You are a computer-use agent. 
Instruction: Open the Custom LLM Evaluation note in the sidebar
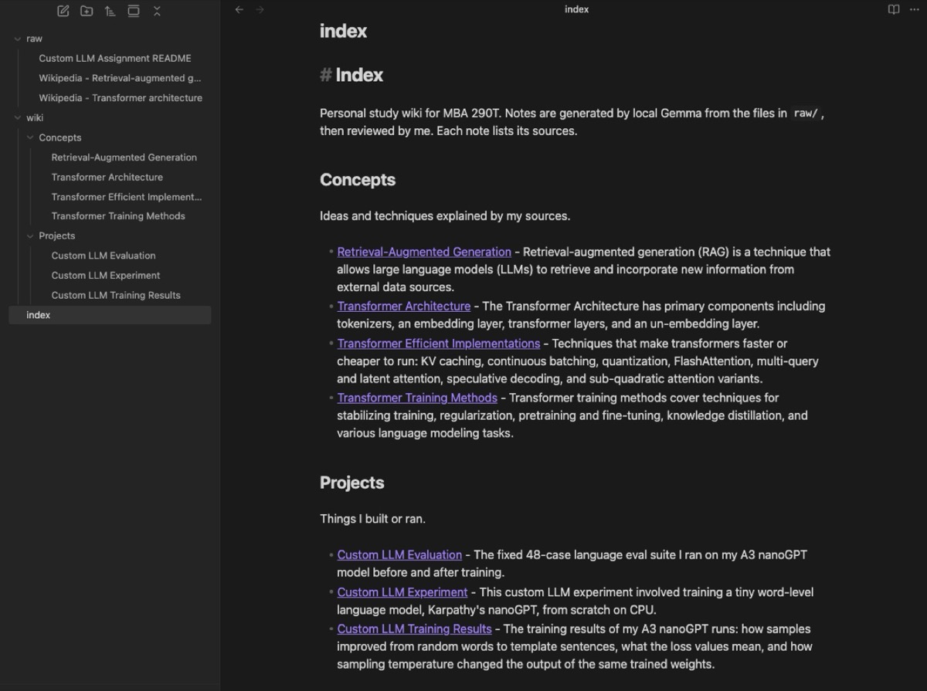[104, 256]
